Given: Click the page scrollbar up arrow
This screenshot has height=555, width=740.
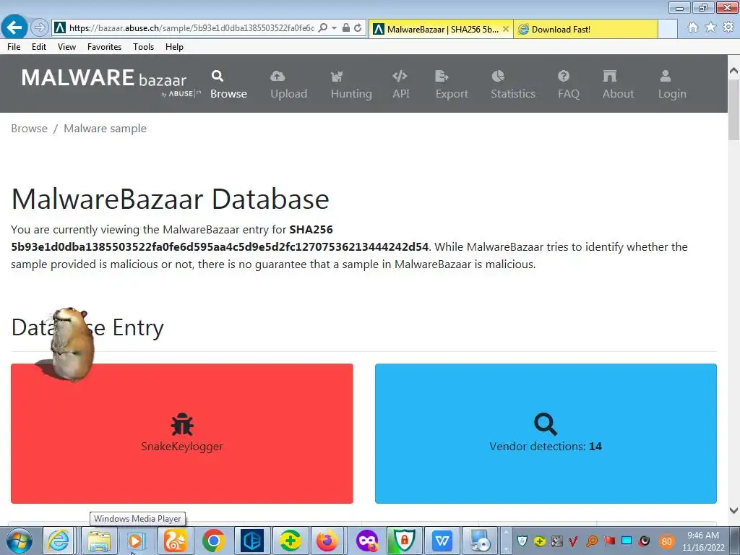Looking at the screenshot, I should (x=733, y=71).
